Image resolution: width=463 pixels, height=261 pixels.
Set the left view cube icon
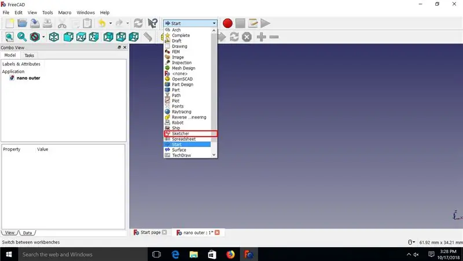click(x=134, y=37)
